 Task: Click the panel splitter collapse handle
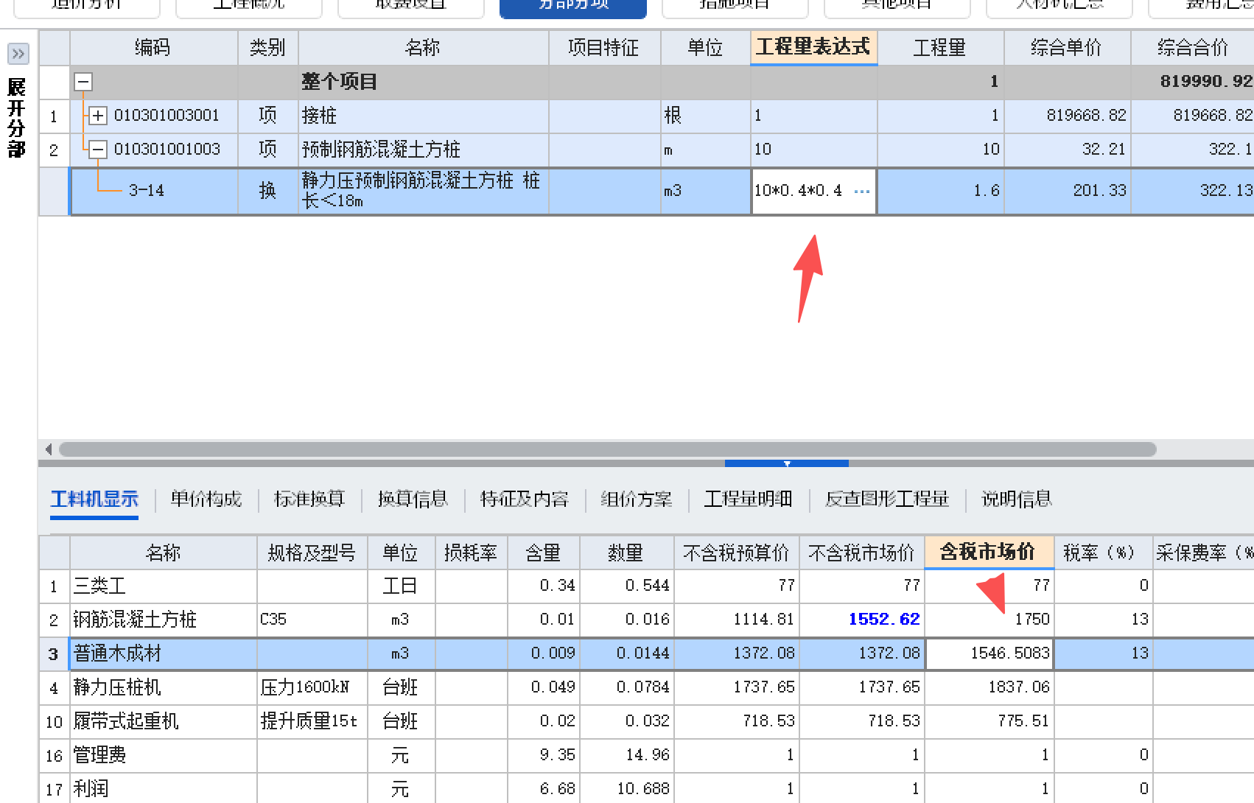coord(787,463)
